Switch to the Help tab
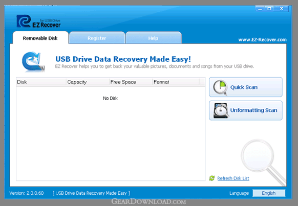 153,38
